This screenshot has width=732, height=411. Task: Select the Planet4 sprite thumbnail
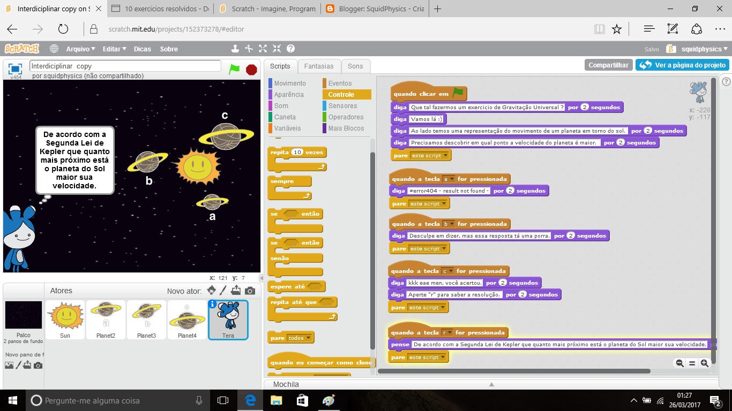click(187, 319)
